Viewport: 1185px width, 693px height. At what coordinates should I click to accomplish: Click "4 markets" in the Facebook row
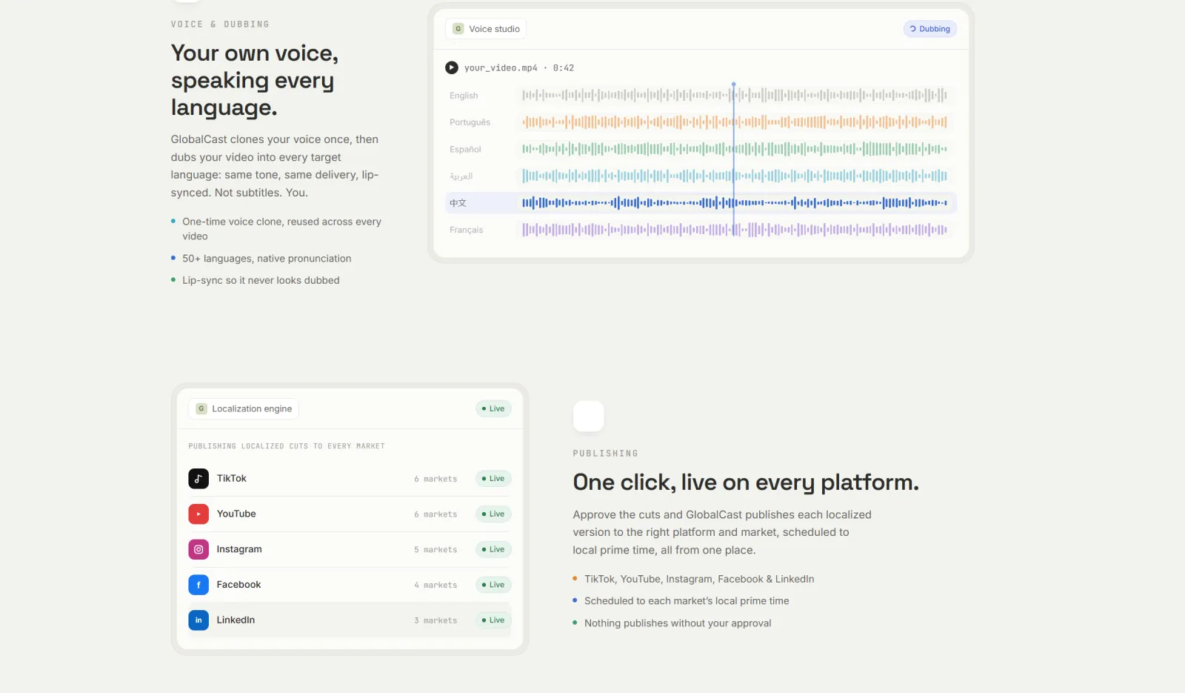tap(435, 586)
